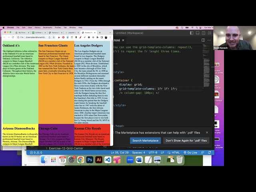Open the View menu in menu bar
Viewport: 256px width, 192px height.
pos(30,28)
